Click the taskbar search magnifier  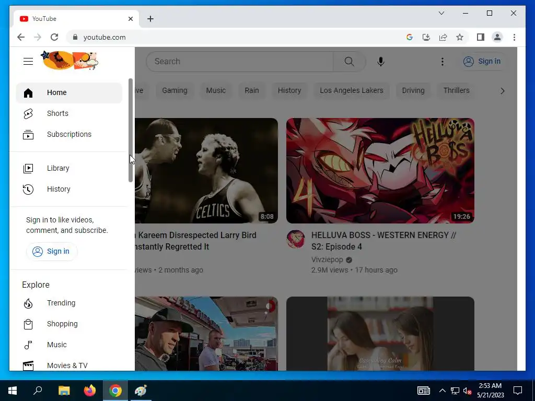(38, 391)
